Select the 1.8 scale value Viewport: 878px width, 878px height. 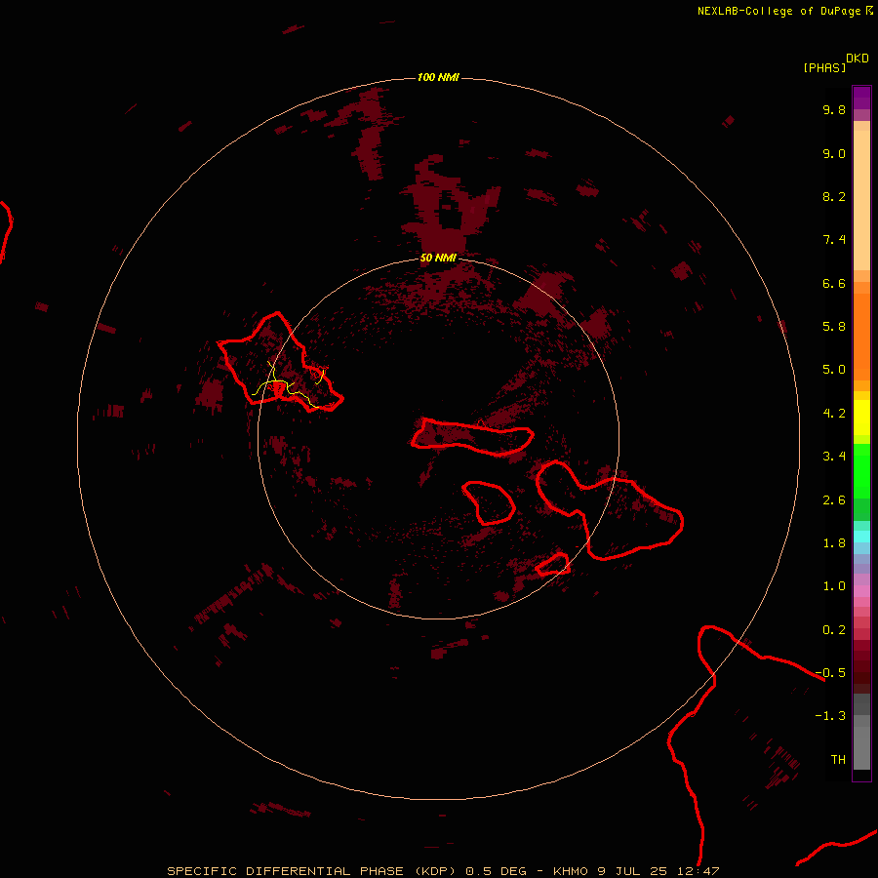tap(834, 543)
